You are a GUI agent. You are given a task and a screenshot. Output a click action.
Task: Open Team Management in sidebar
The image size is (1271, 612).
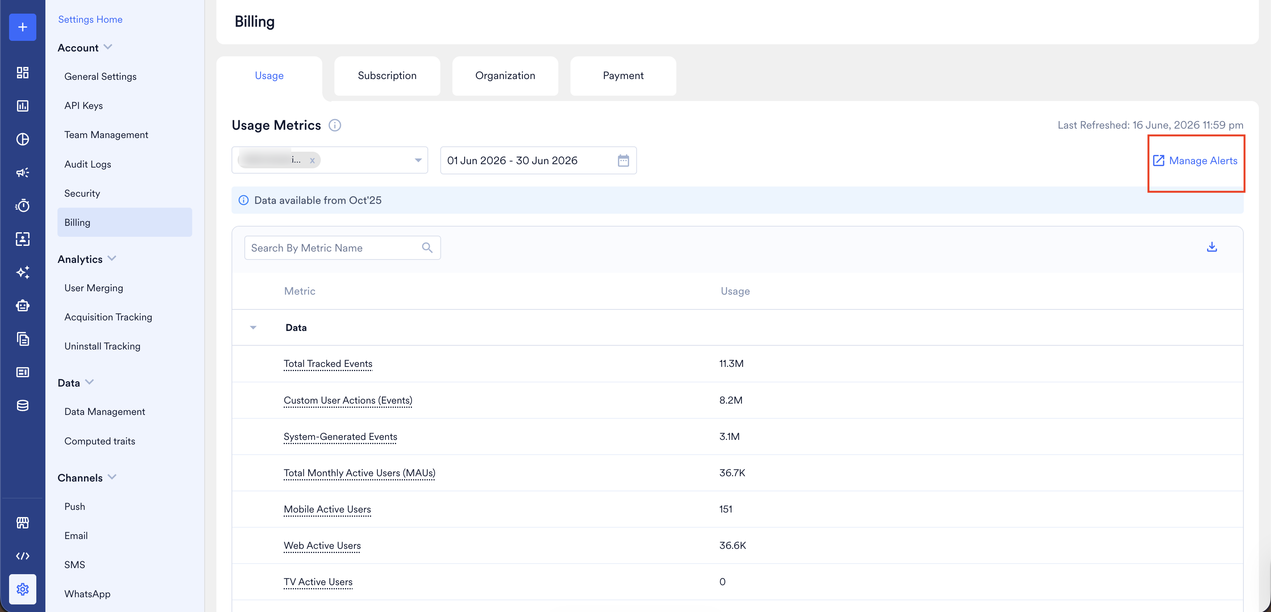[x=106, y=135]
